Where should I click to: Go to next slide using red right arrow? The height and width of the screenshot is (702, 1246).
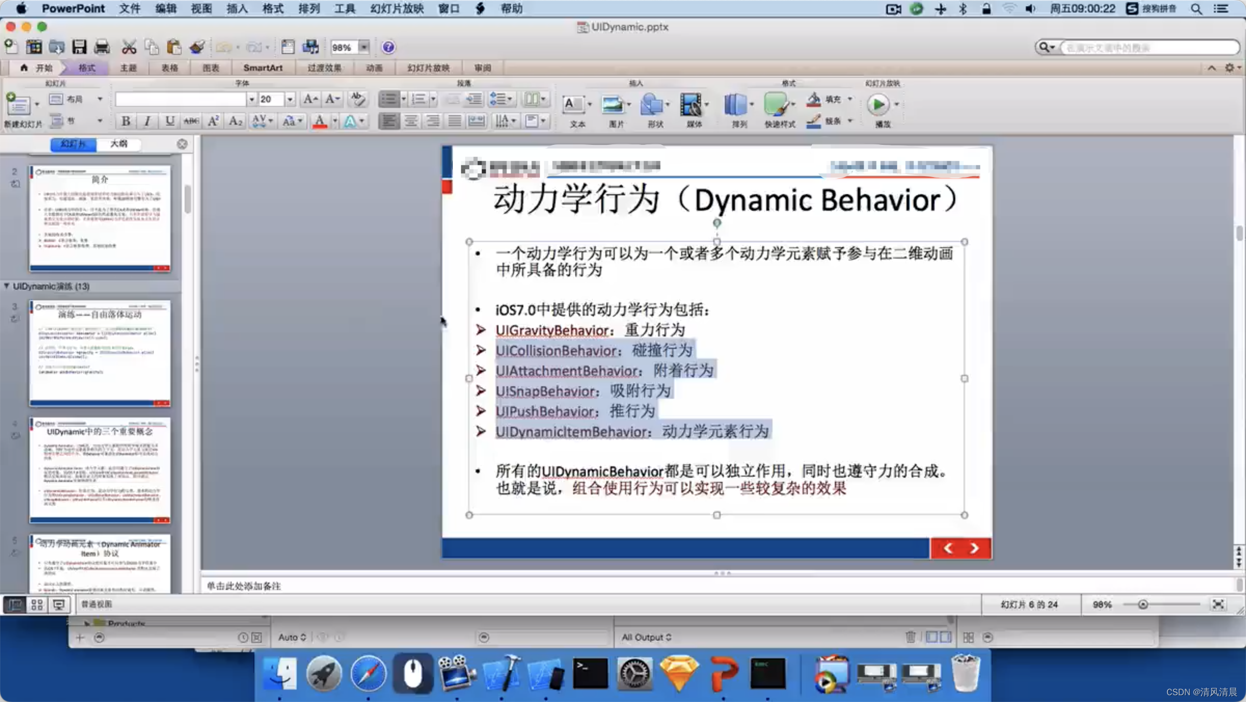(974, 548)
